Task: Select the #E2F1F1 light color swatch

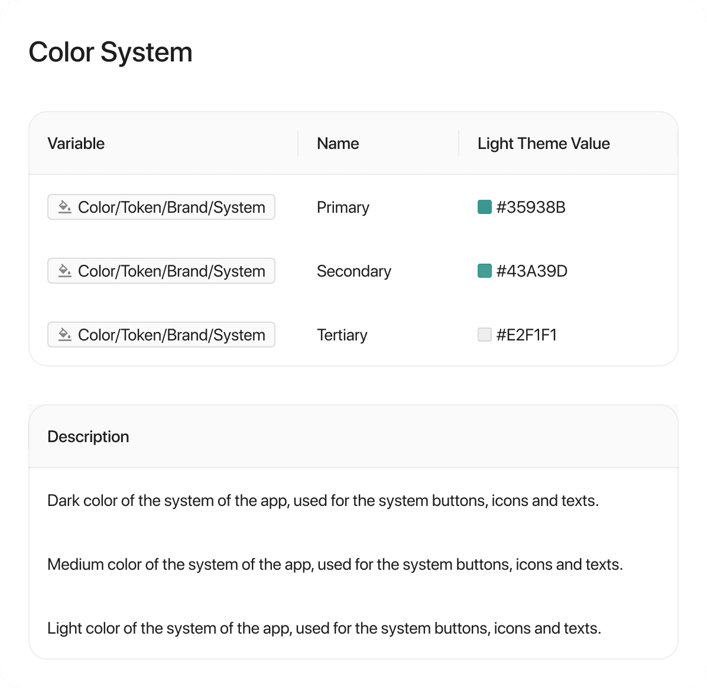Action: [x=484, y=335]
